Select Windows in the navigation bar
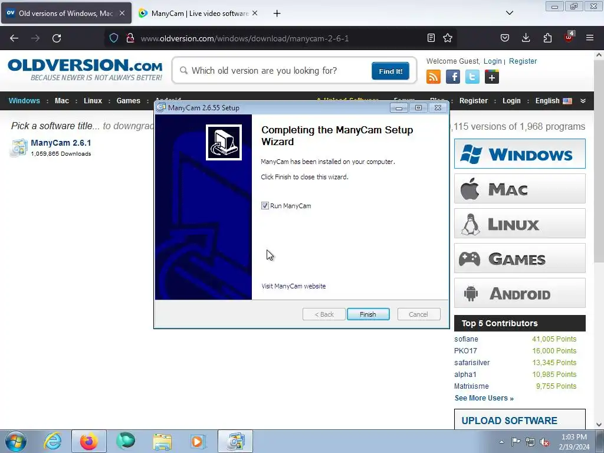Image resolution: width=604 pixels, height=453 pixels. (x=24, y=100)
